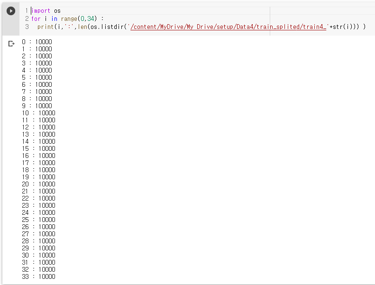Click the output row '3 : 10000'
375x285 pixels.
click(x=37, y=63)
